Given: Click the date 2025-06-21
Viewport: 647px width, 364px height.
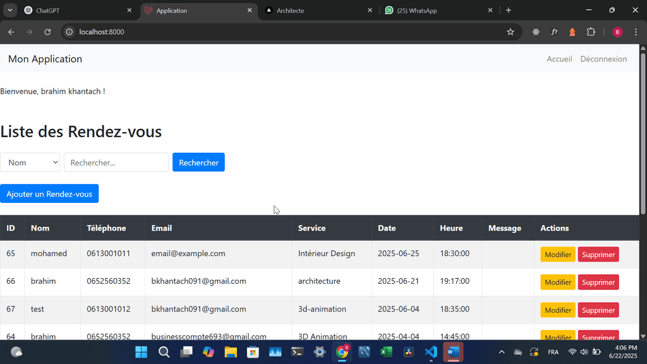Looking at the screenshot, I should pyautogui.click(x=398, y=281).
